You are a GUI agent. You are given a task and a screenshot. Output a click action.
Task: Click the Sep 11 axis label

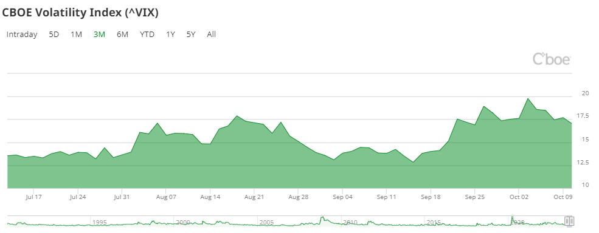click(x=387, y=197)
